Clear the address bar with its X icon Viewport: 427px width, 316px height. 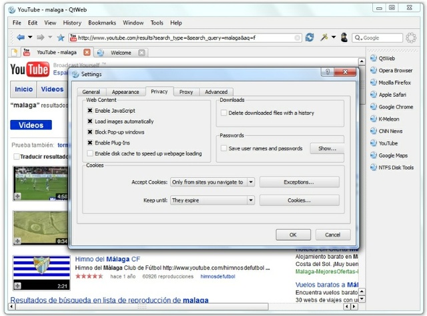pyautogui.click(x=298, y=38)
